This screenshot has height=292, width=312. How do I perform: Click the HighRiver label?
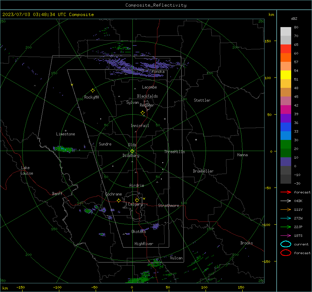point(144,244)
